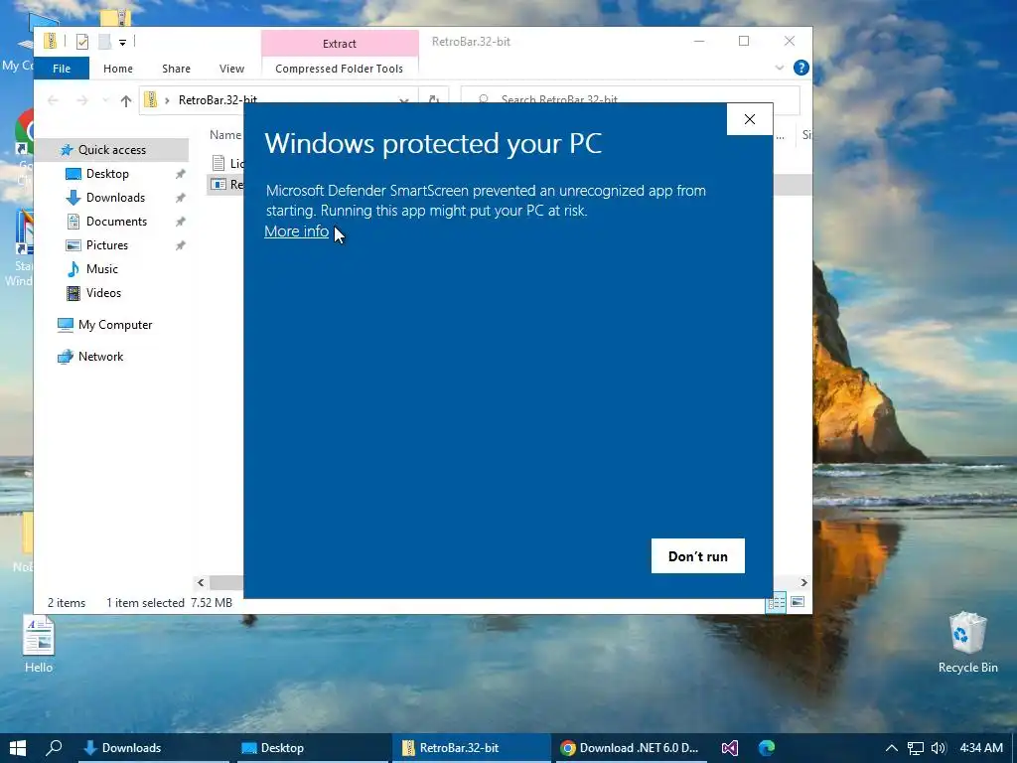
Task: Open Recent locations dropdown arrow
Action: click(x=105, y=100)
